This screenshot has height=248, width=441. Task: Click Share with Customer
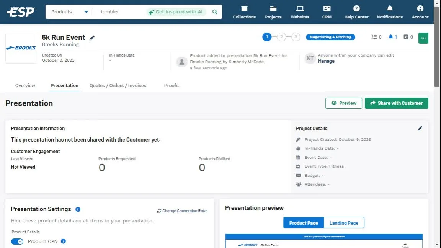pos(396,103)
